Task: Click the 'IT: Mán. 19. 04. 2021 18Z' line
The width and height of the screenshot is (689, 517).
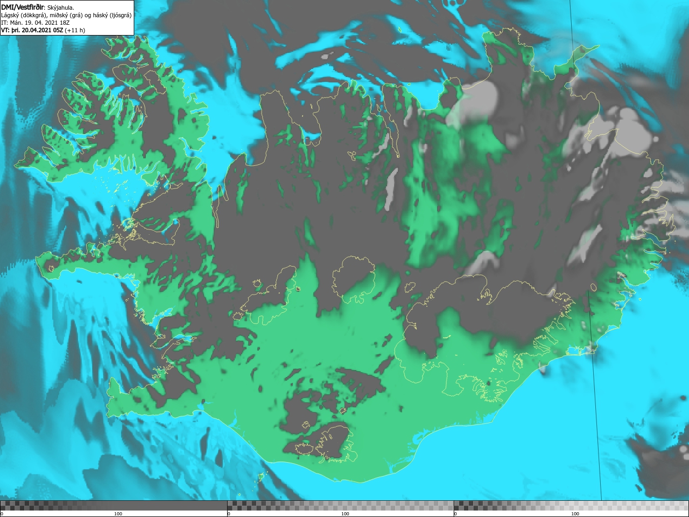Action: pyautogui.click(x=36, y=23)
